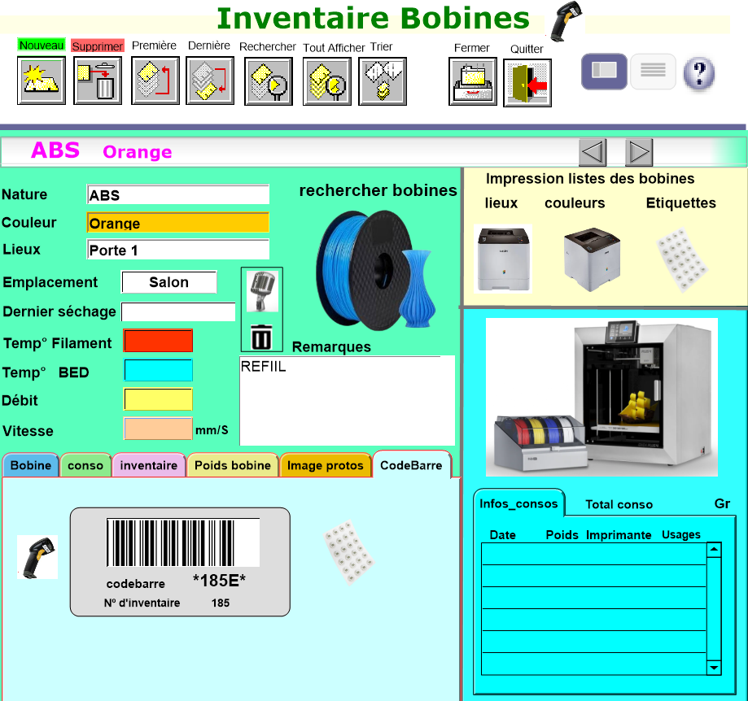Click the Total conso label
748x701 pixels.
click(x=619, y=504)
